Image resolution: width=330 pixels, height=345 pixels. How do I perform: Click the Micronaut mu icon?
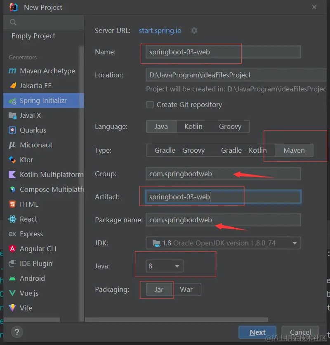12,145
